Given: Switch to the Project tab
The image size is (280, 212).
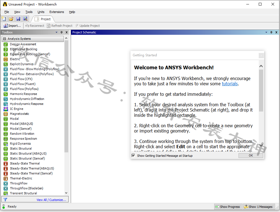Looking at the screenshot, I should coord(43,19).
